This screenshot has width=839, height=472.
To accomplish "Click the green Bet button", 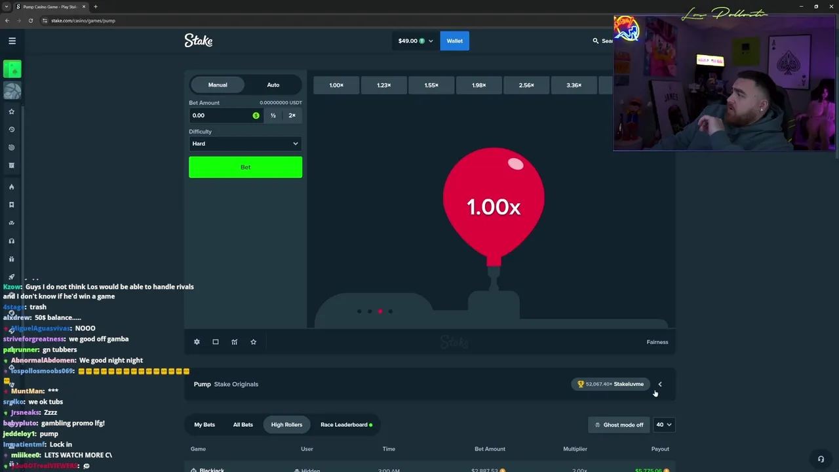I will (x=245, y=167).
